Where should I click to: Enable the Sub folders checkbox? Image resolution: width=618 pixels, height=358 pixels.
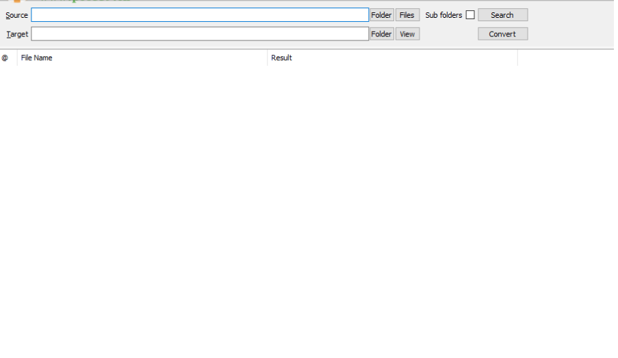[x=469, y=15]
